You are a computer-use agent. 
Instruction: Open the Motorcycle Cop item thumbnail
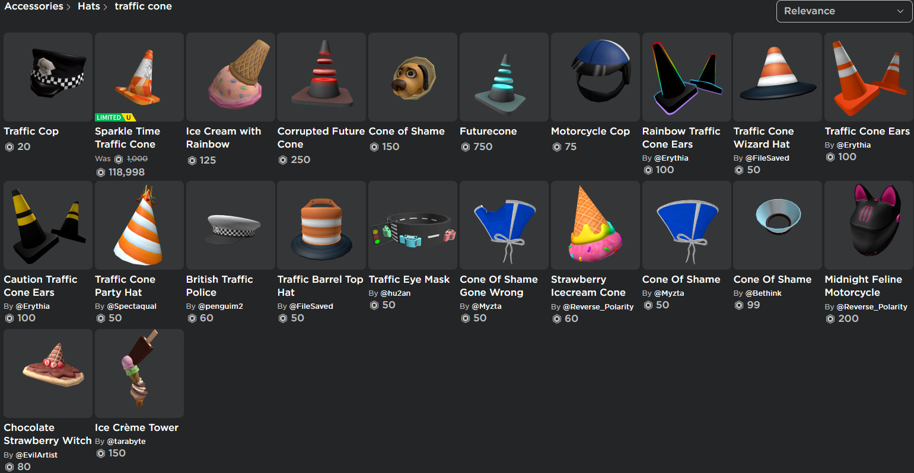pos(595,77)
